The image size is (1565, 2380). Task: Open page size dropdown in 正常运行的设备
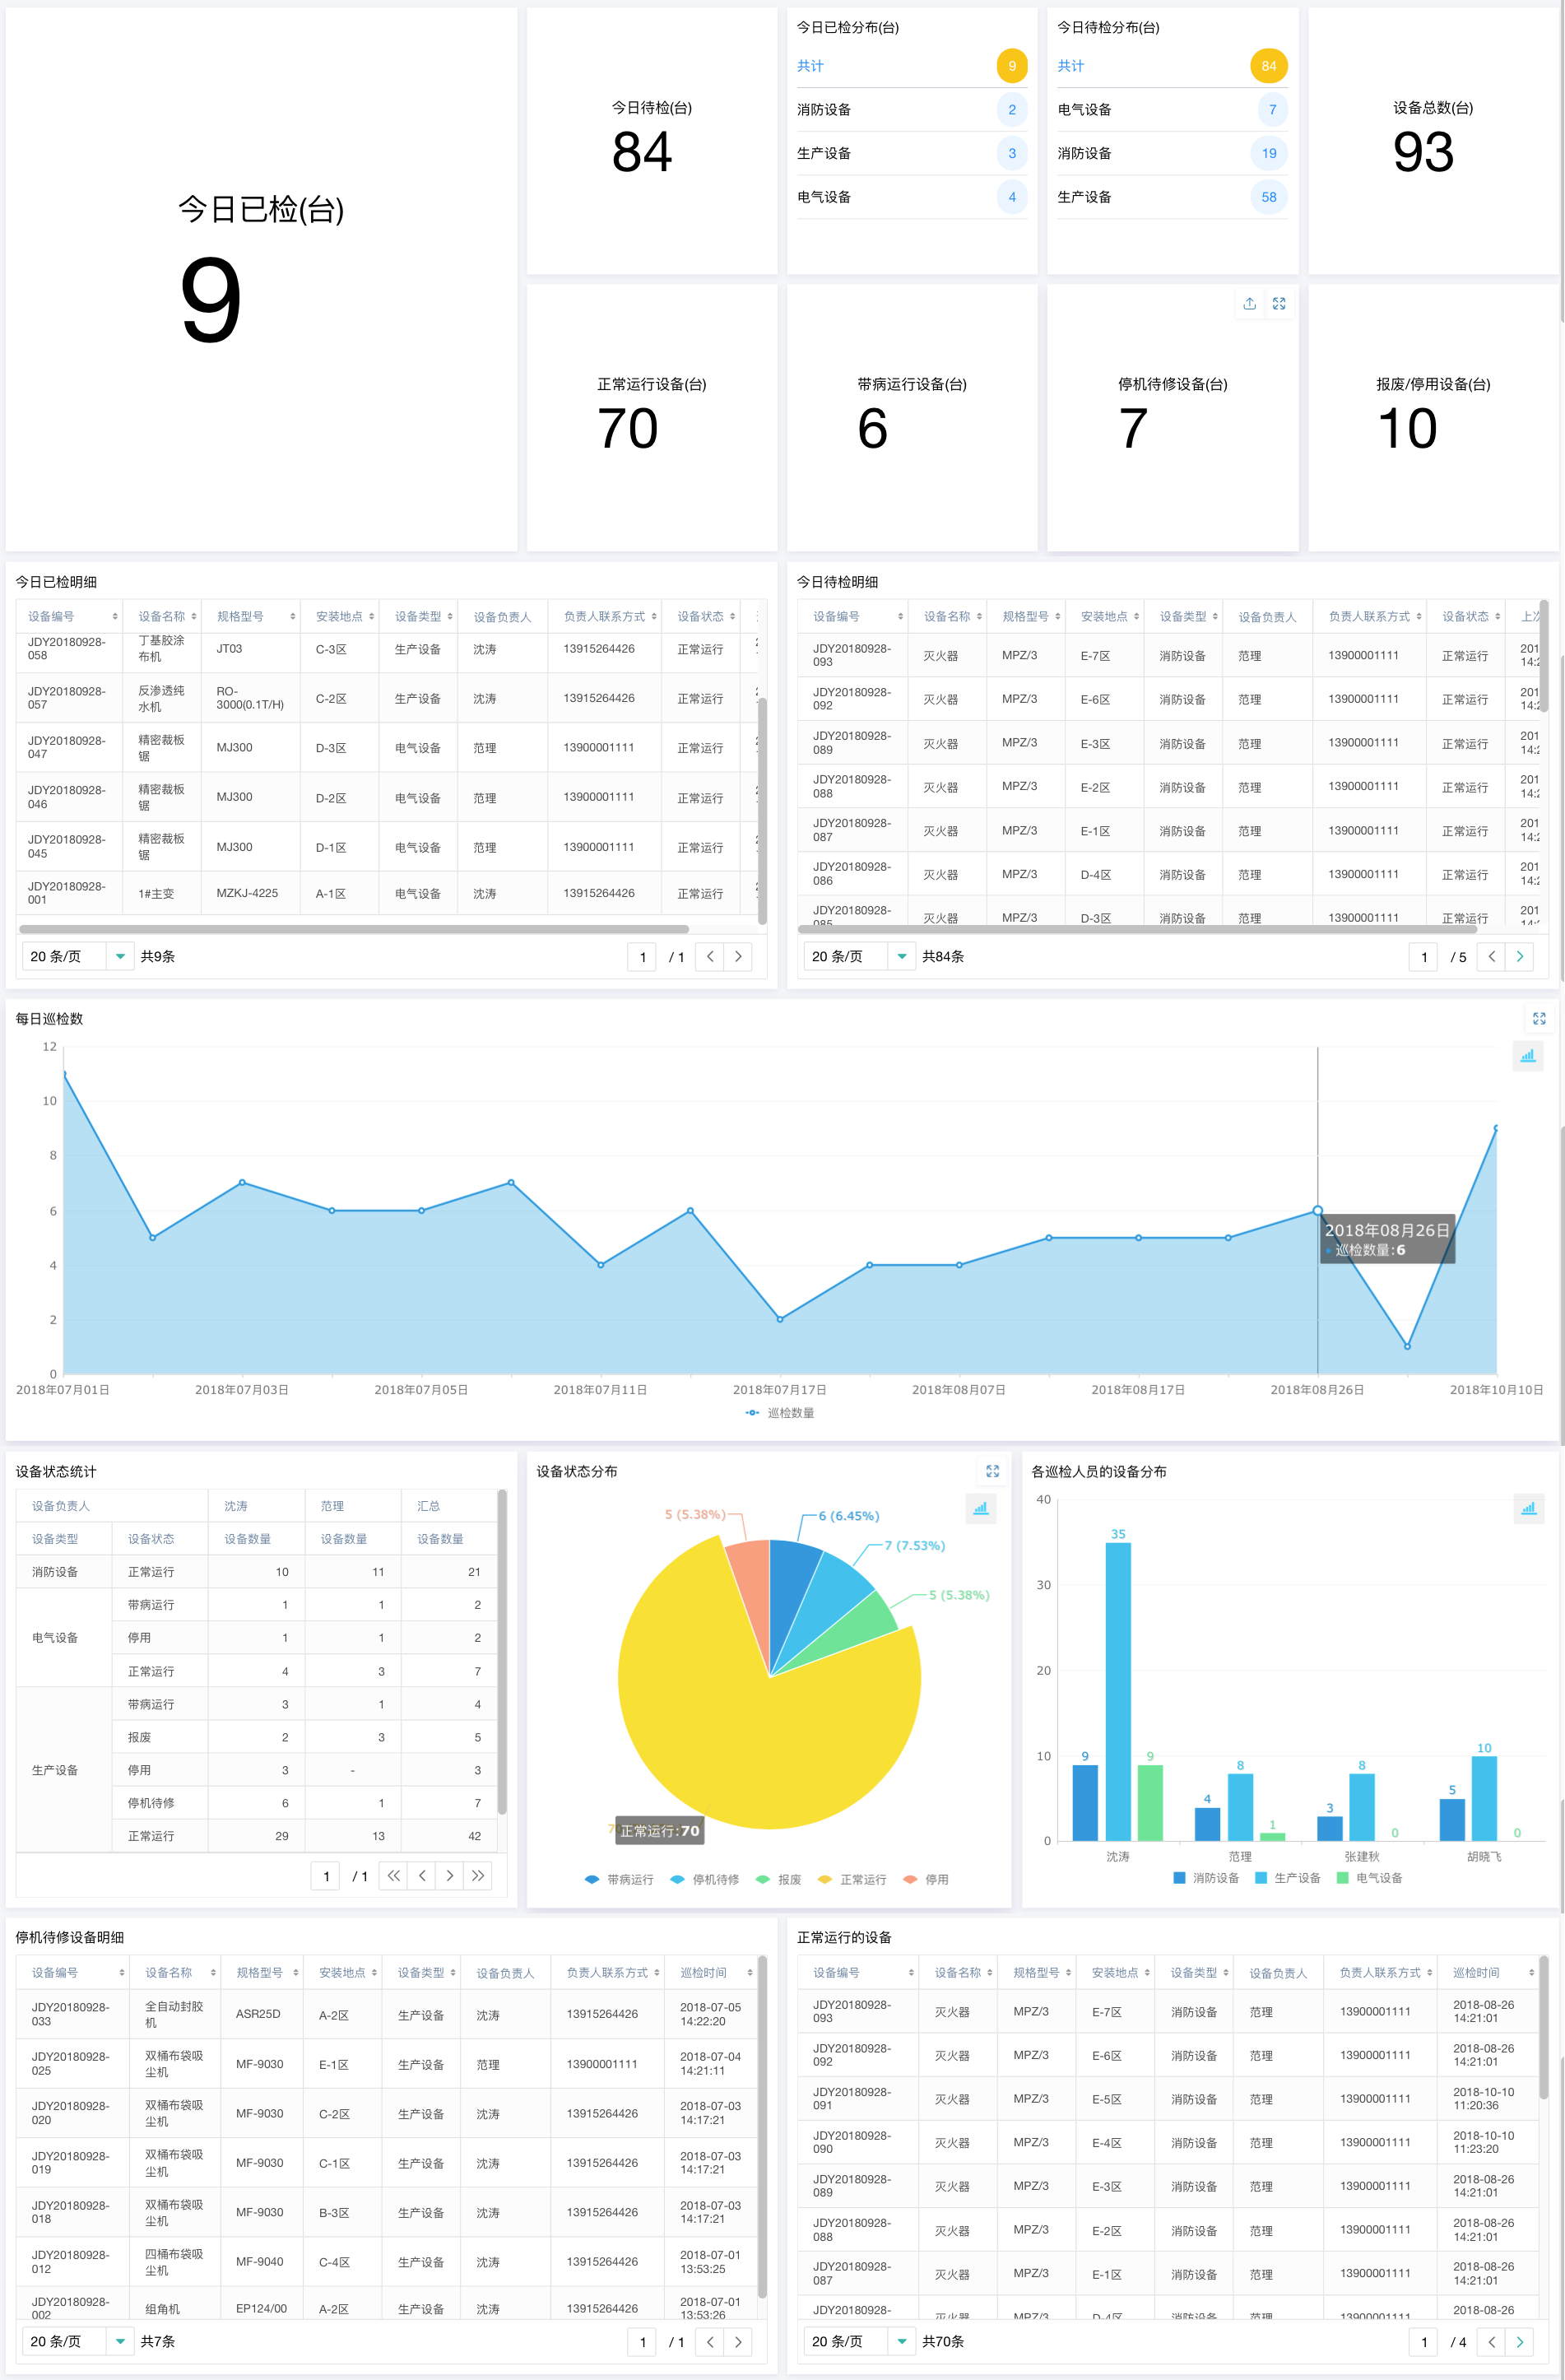pyautogui.click(x=859, y=2341)
